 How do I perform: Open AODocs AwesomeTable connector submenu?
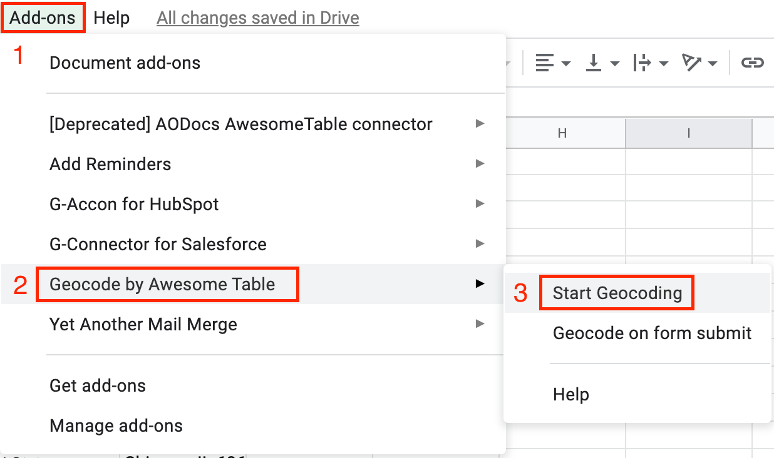click(253, 124)
